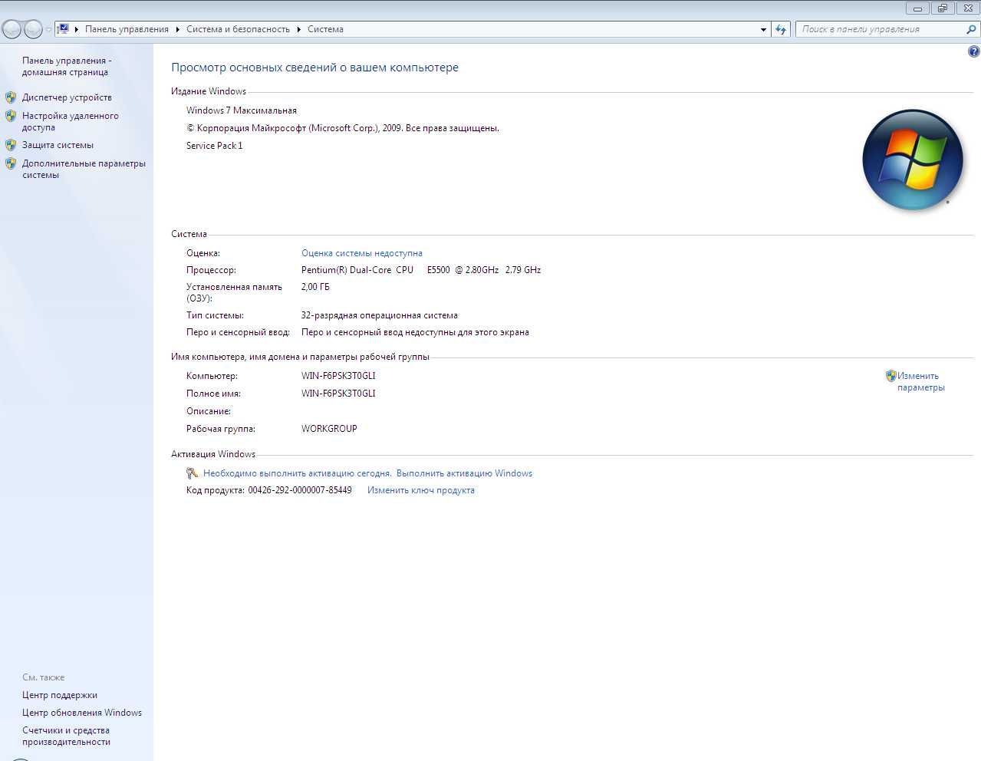Click heading Просмотр основных сведений о вашем компьютере
981x761 pixels.
[x=314, y=68]
